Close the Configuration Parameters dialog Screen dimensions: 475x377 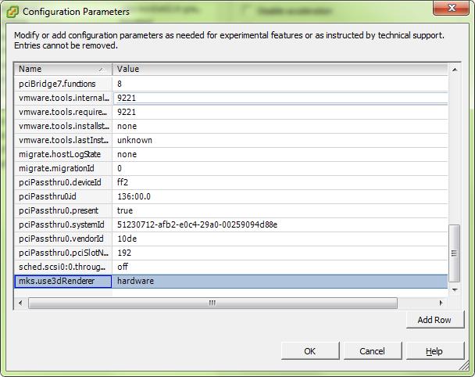coord(451,8)
